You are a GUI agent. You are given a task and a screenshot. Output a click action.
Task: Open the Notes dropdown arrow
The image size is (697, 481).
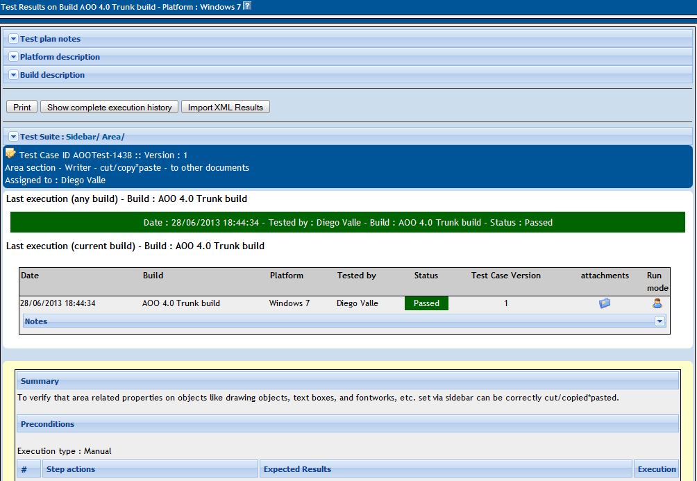point(660,321)
